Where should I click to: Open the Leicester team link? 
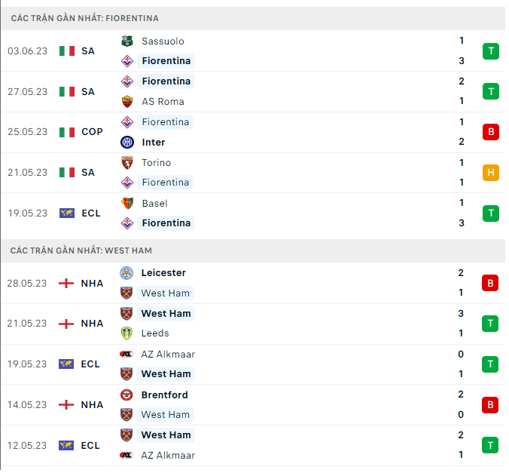tap(163, 273)
